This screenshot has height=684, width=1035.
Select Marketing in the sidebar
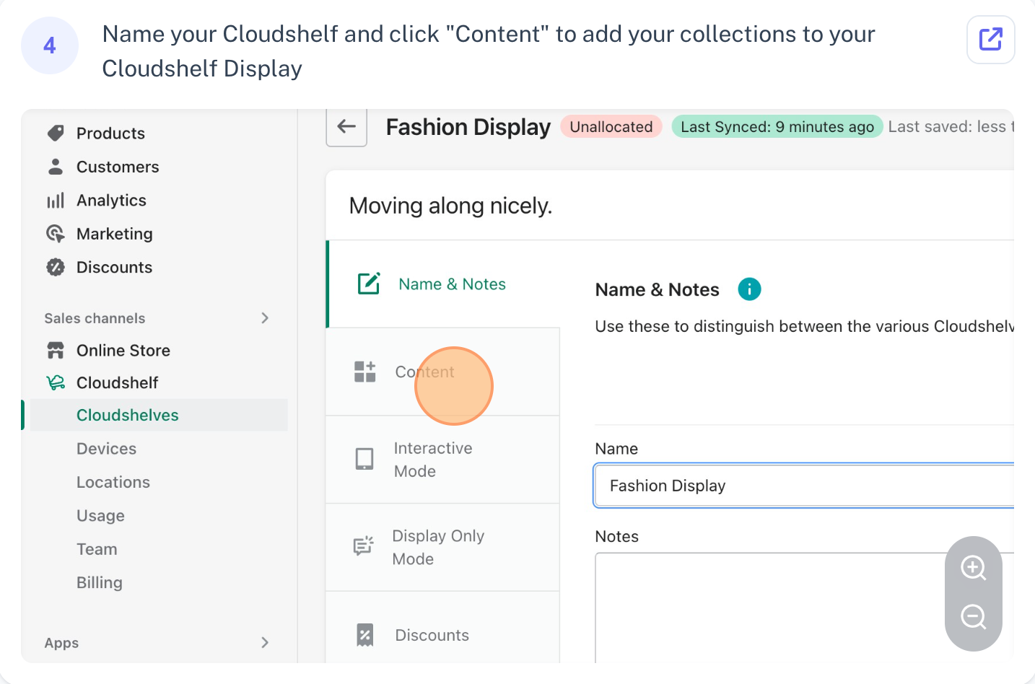click(x=115, y=234)
